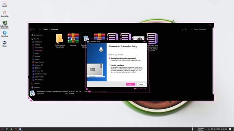
Task: Open Youtube (D:) drive in sidebar
Action: pyautogui.click(x=38, y=65)
